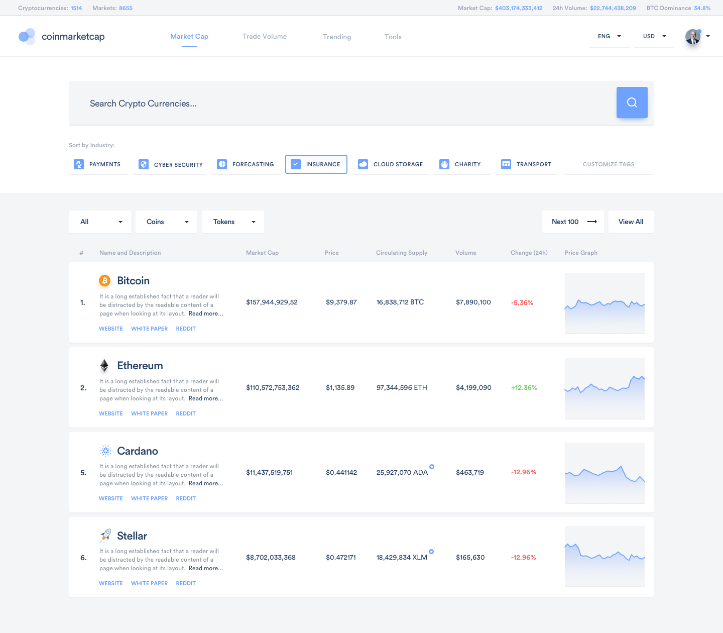Click the Forecasting pie chart icon
The image size is (723, 633).
tap(222, 164)
